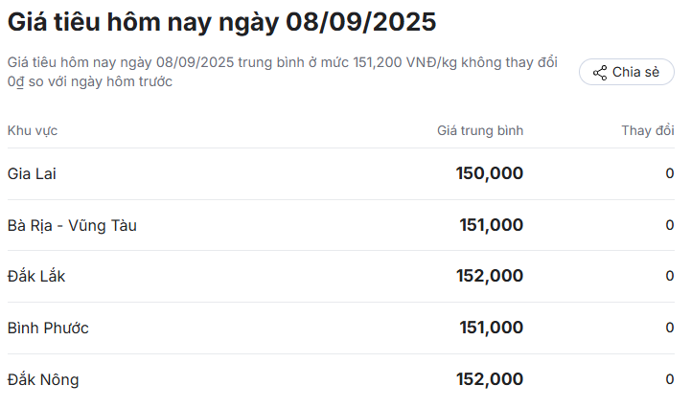The width and height of the screenshot is (691, 408).
Task: Click the change value for Gia Lai
Action: click(x=669, y=173)
